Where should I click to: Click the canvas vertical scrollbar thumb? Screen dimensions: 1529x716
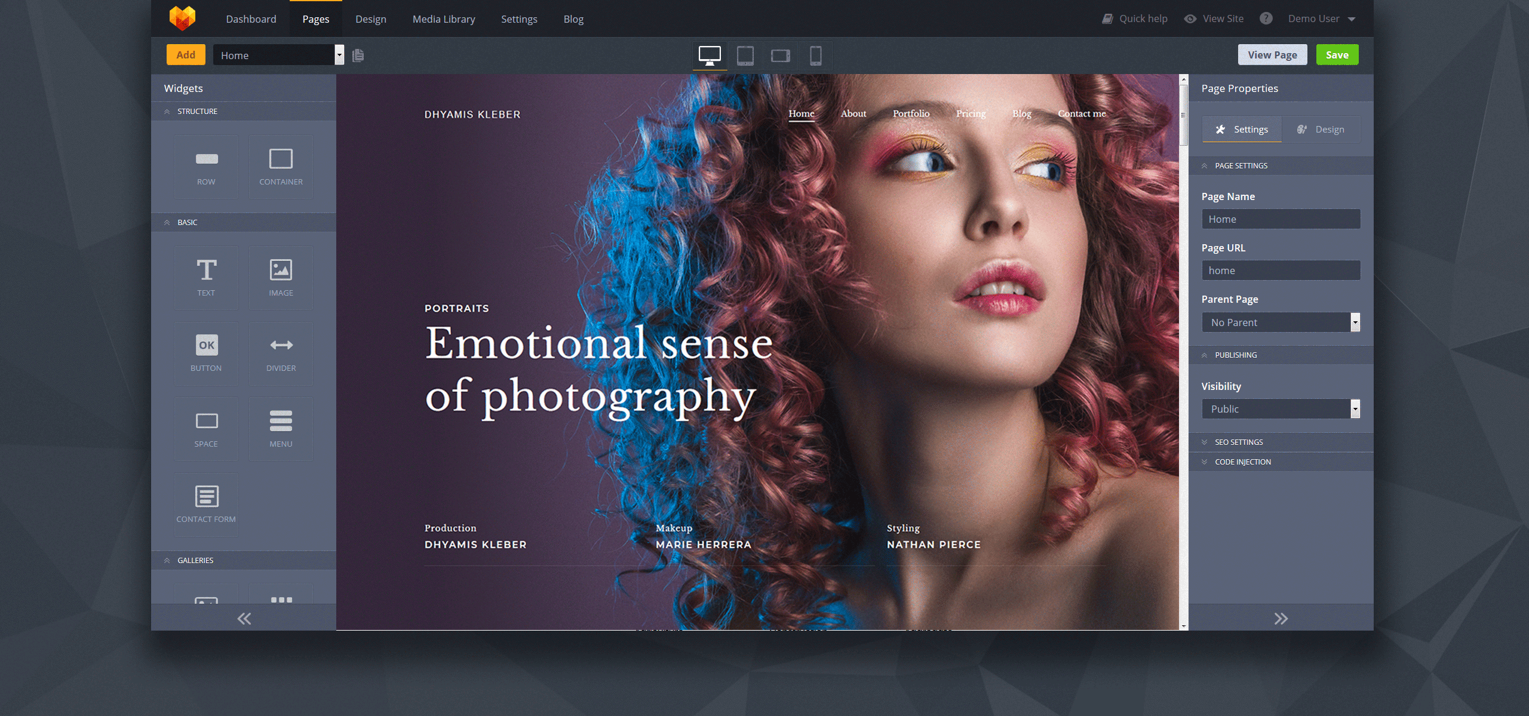(1183, 115)
